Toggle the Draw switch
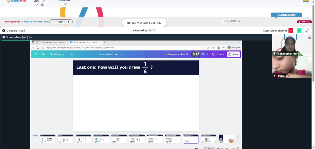This screenshot has width=315, height=149. [x=43, y=1]
